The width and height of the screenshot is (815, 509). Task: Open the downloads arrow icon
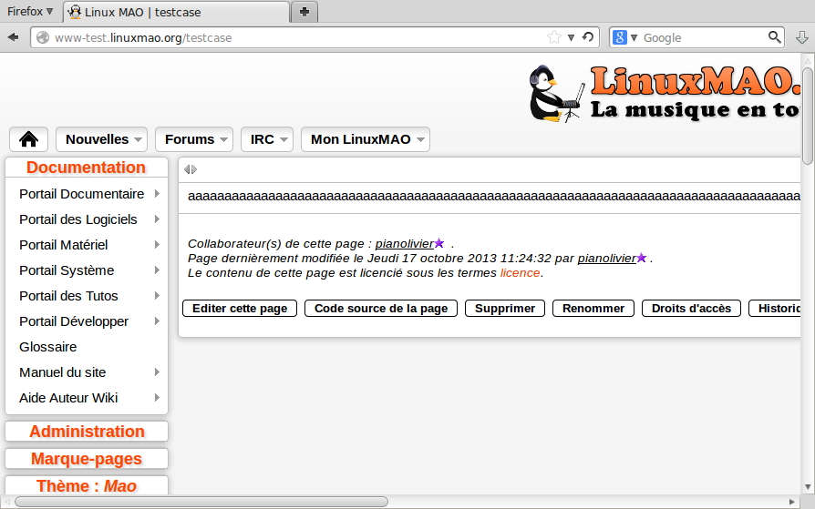[802, 37]
